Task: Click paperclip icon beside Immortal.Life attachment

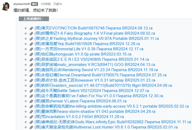Action: coord(31,49)
